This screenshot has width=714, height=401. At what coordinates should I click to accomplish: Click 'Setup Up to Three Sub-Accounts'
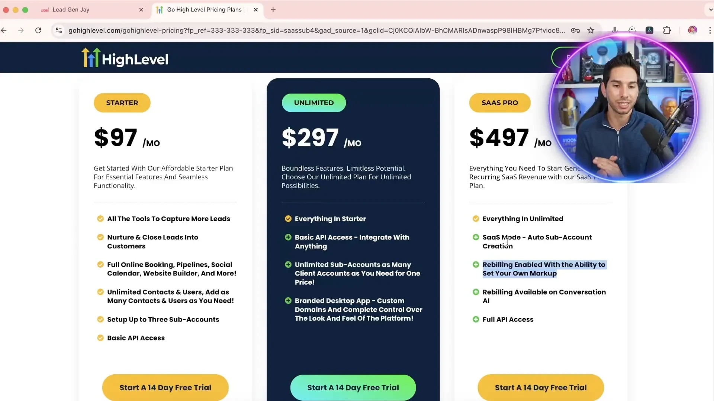[x=163, y=319]
